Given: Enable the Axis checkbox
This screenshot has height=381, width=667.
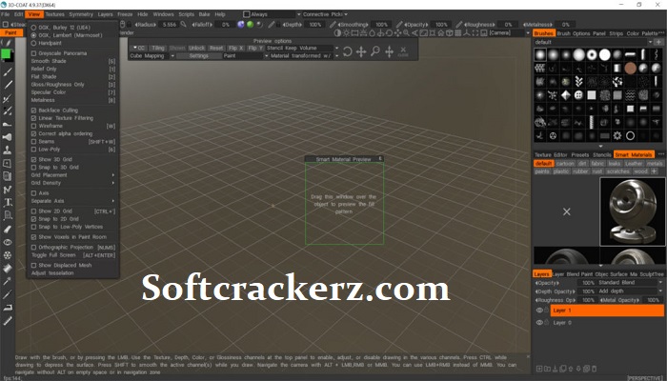Looking at the screenshot, I should [33, 193].
